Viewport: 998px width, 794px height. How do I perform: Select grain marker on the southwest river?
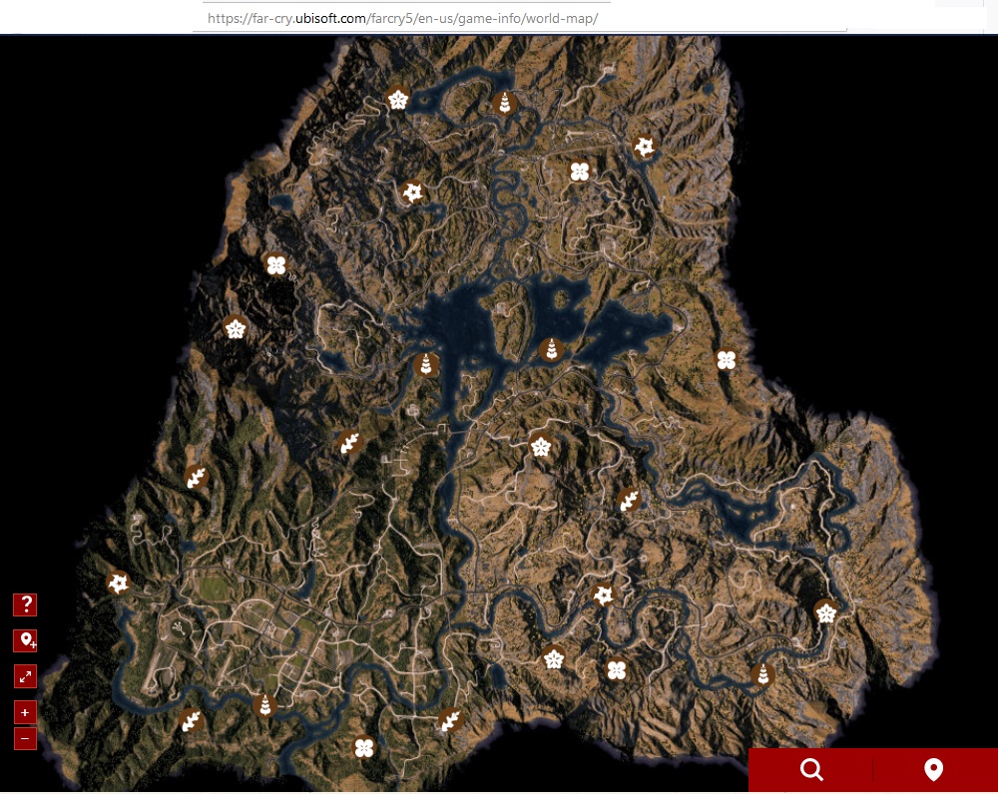(264, 705)
